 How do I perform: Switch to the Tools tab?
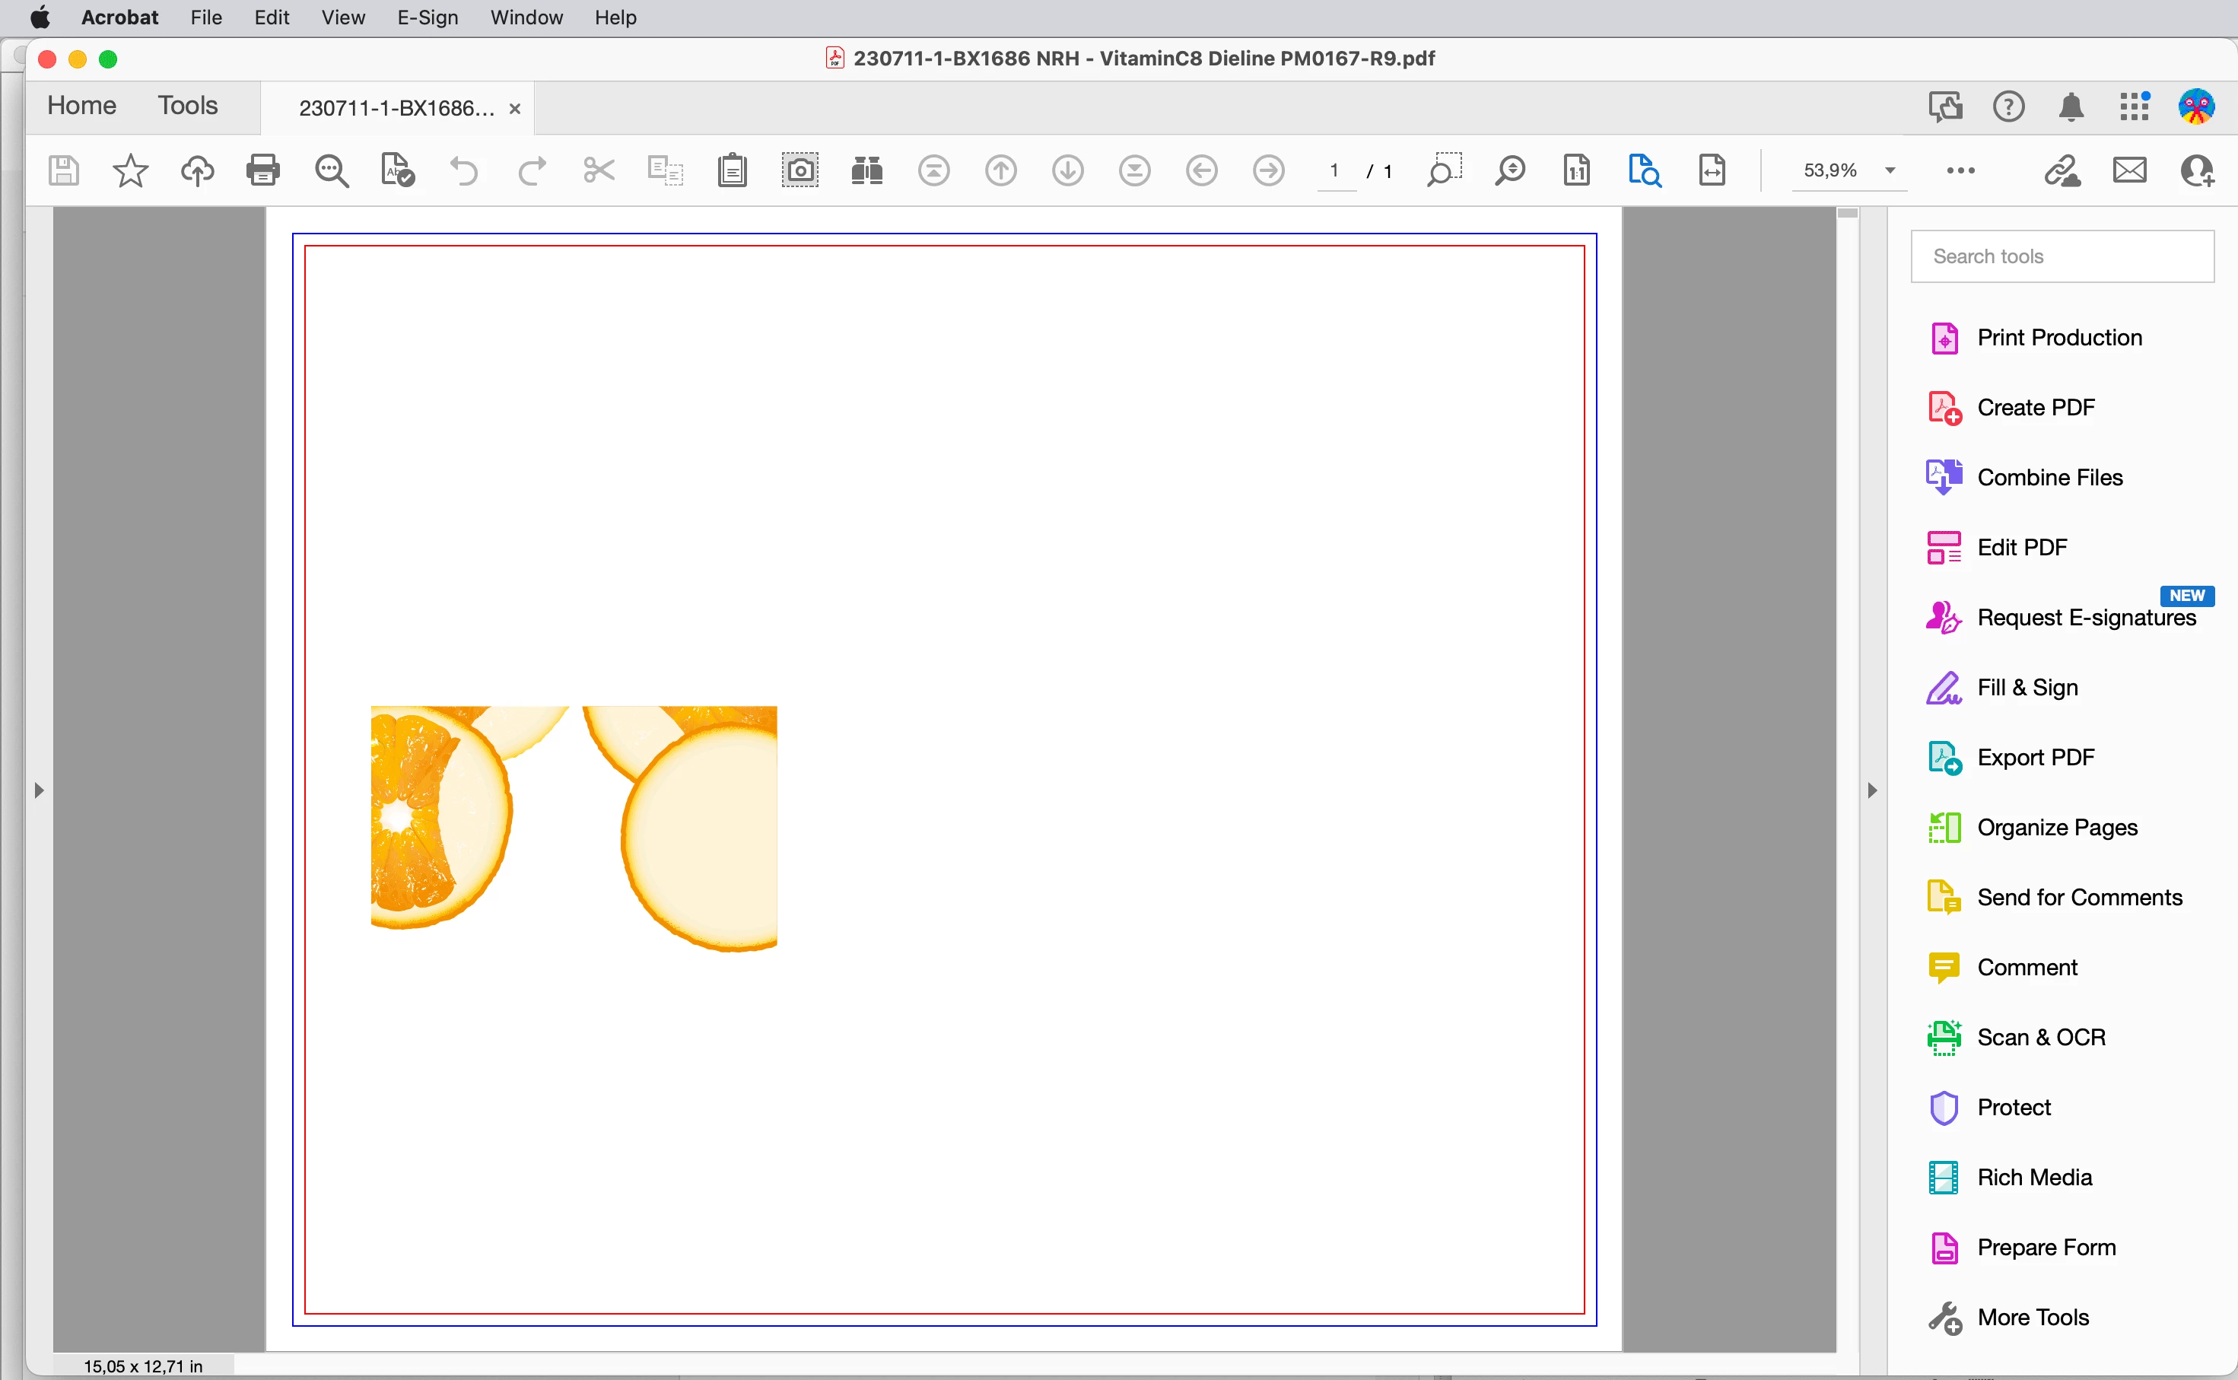tap(187, 106)
